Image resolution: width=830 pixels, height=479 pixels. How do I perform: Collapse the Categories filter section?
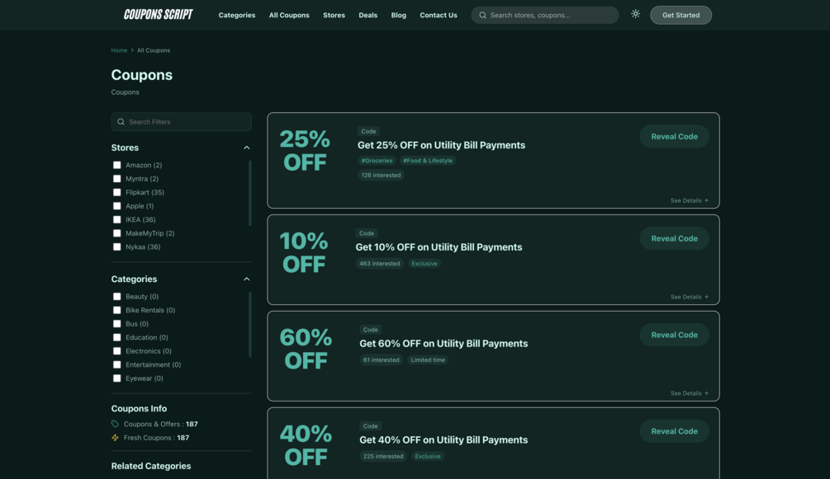247,279
